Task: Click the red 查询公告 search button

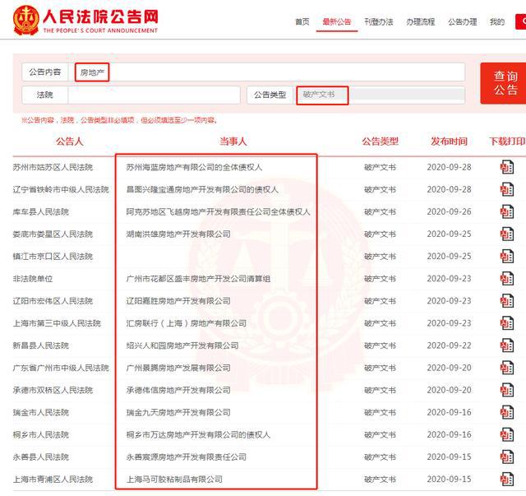Action: click(503, 83)
